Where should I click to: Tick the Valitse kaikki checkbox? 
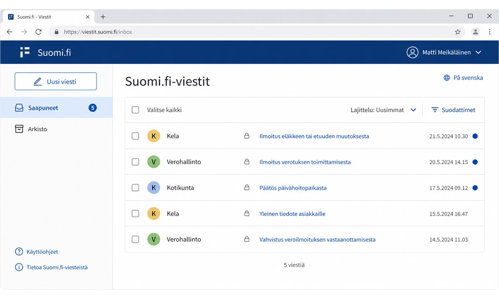pos(135,110)
